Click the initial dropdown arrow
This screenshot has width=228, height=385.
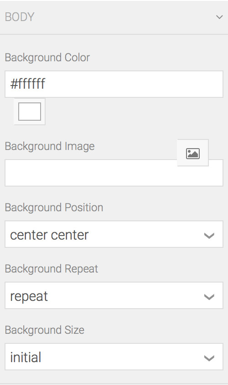point(209,358)
